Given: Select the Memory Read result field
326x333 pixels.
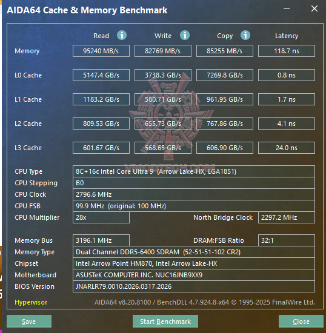Looking at the screenshot, I should pos(101,51).
